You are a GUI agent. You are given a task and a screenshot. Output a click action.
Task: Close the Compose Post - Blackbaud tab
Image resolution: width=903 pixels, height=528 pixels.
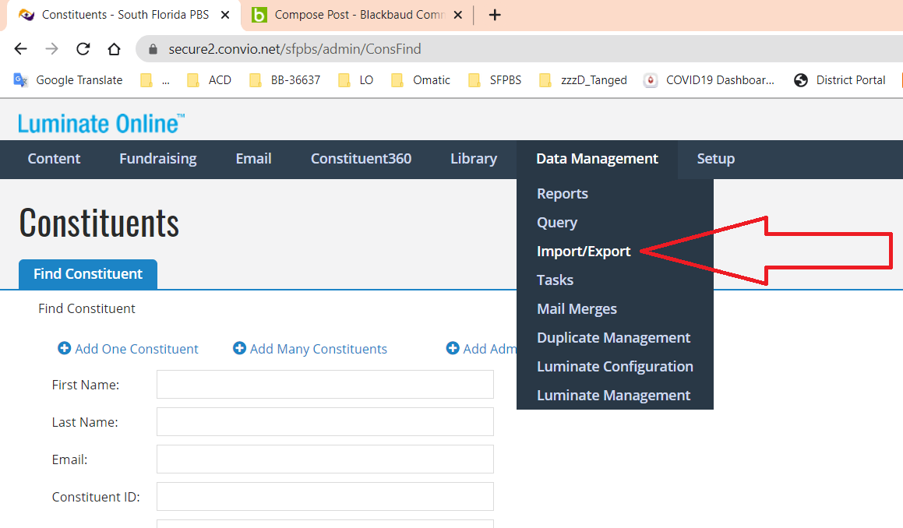pyautogui.click(x=458, y=15)
